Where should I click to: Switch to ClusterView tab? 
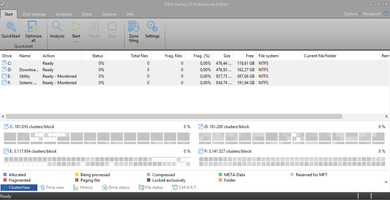click(19, 188)
